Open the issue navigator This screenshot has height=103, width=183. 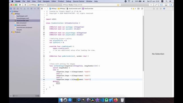pyautogui.click(x=25, y=9)
